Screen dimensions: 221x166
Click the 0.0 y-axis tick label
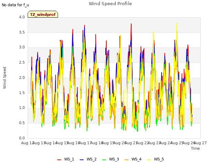(22, 138)
